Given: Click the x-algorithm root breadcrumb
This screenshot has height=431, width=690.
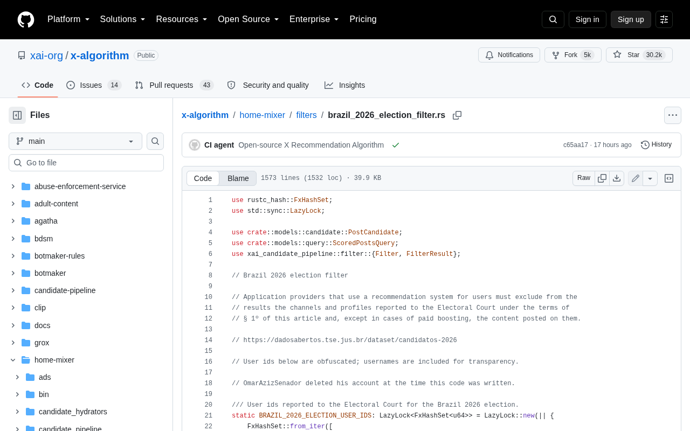Looking at the screenshot, I should pyautogui.click(x=205, y=115).
